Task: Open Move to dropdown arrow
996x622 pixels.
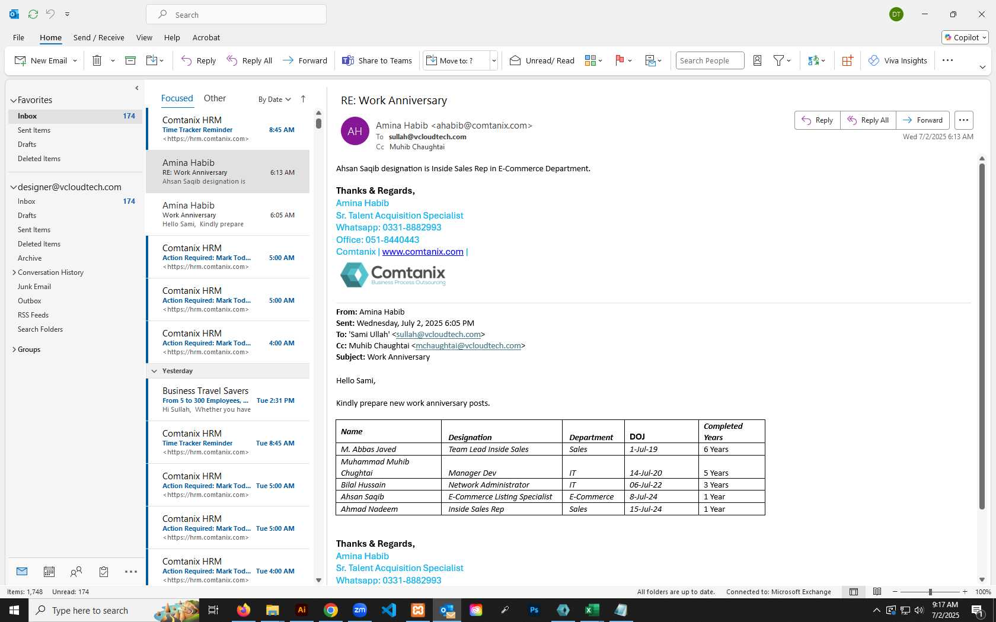Action: click(x=494, y=60)
